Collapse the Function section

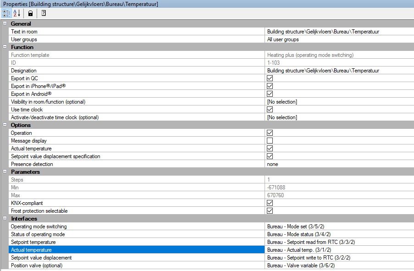click(5, 47)
